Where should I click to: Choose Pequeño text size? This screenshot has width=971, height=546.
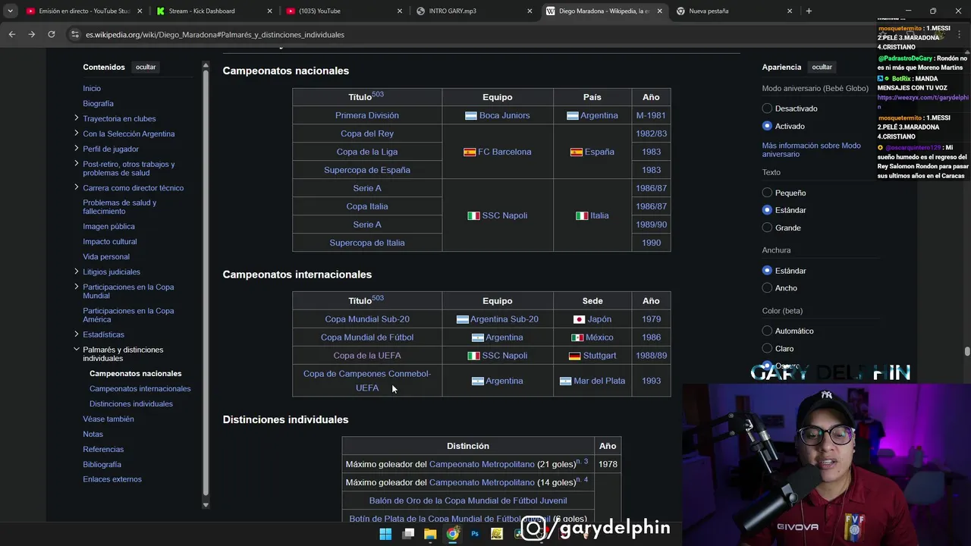pyautogui.click(x=767, y=193)
